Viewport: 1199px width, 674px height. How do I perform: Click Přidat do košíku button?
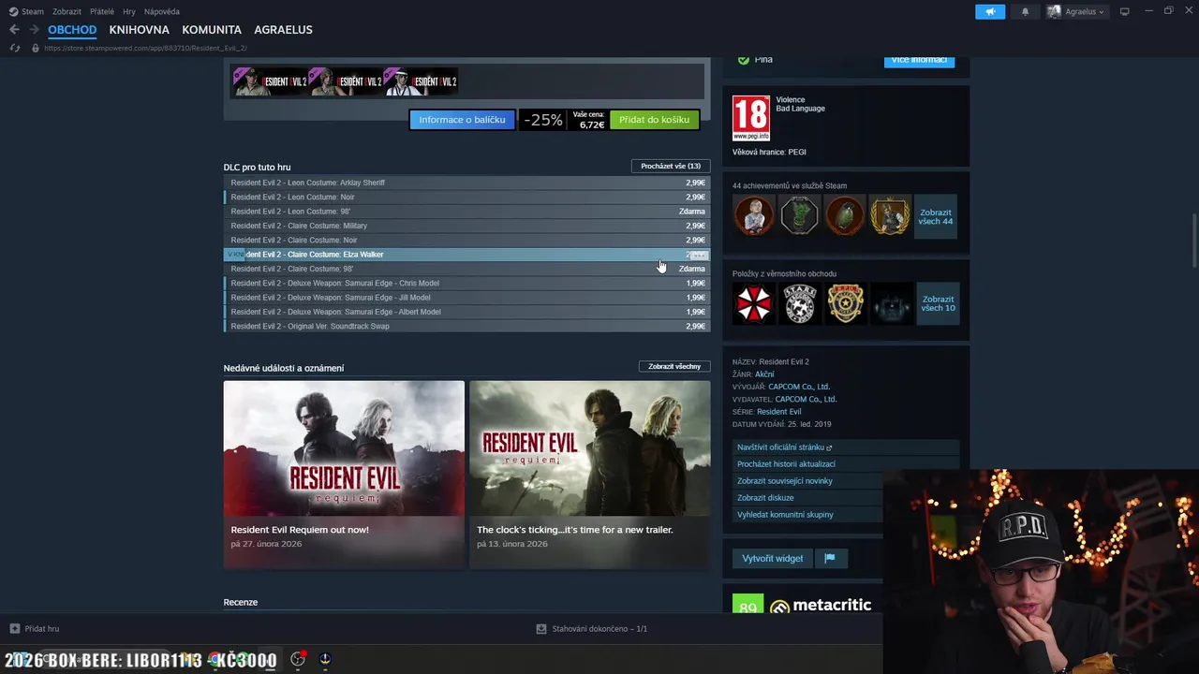(x=654, y=120)
